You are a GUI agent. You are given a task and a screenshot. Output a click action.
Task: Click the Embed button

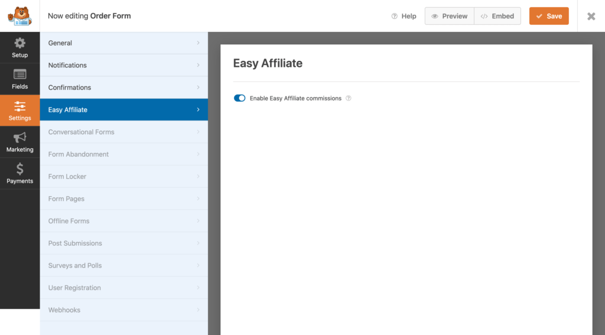(x=497, y=17)
